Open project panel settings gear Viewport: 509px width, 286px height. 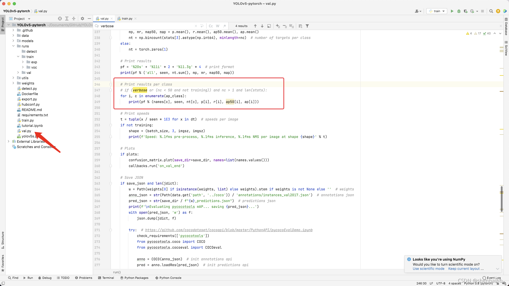click(x=82, y=19)
